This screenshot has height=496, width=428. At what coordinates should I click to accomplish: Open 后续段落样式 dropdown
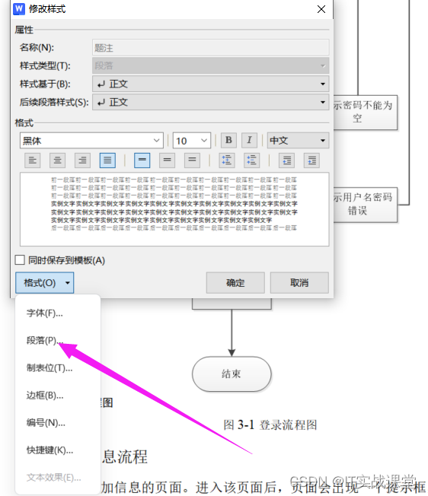tap(211, 102)
